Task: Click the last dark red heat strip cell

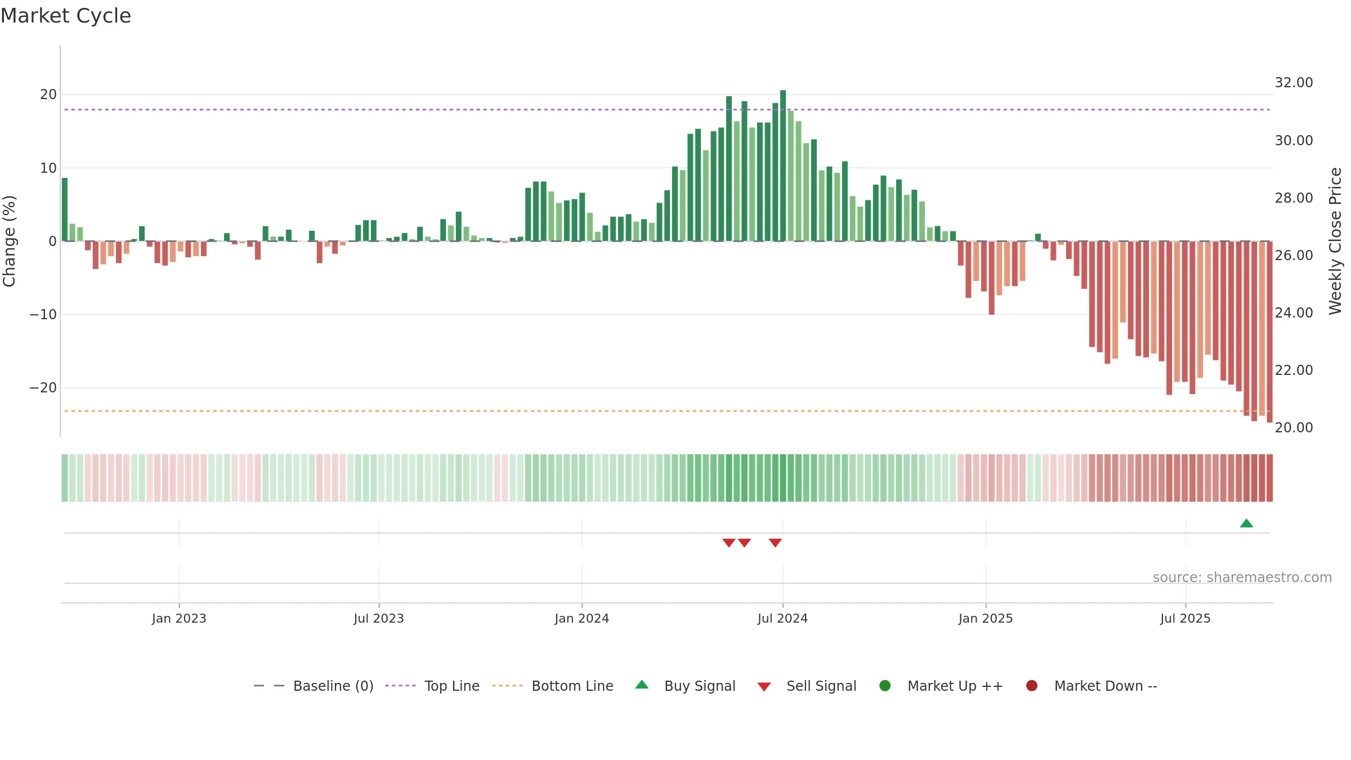Action: click(1269, 478)
